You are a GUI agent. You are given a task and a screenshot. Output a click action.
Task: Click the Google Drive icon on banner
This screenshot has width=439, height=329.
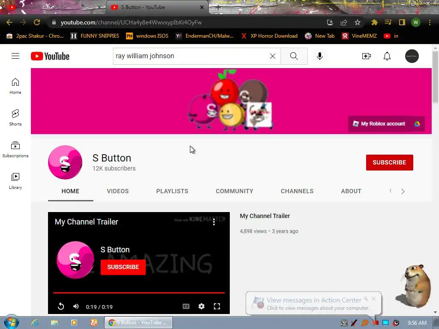point(417,124)
